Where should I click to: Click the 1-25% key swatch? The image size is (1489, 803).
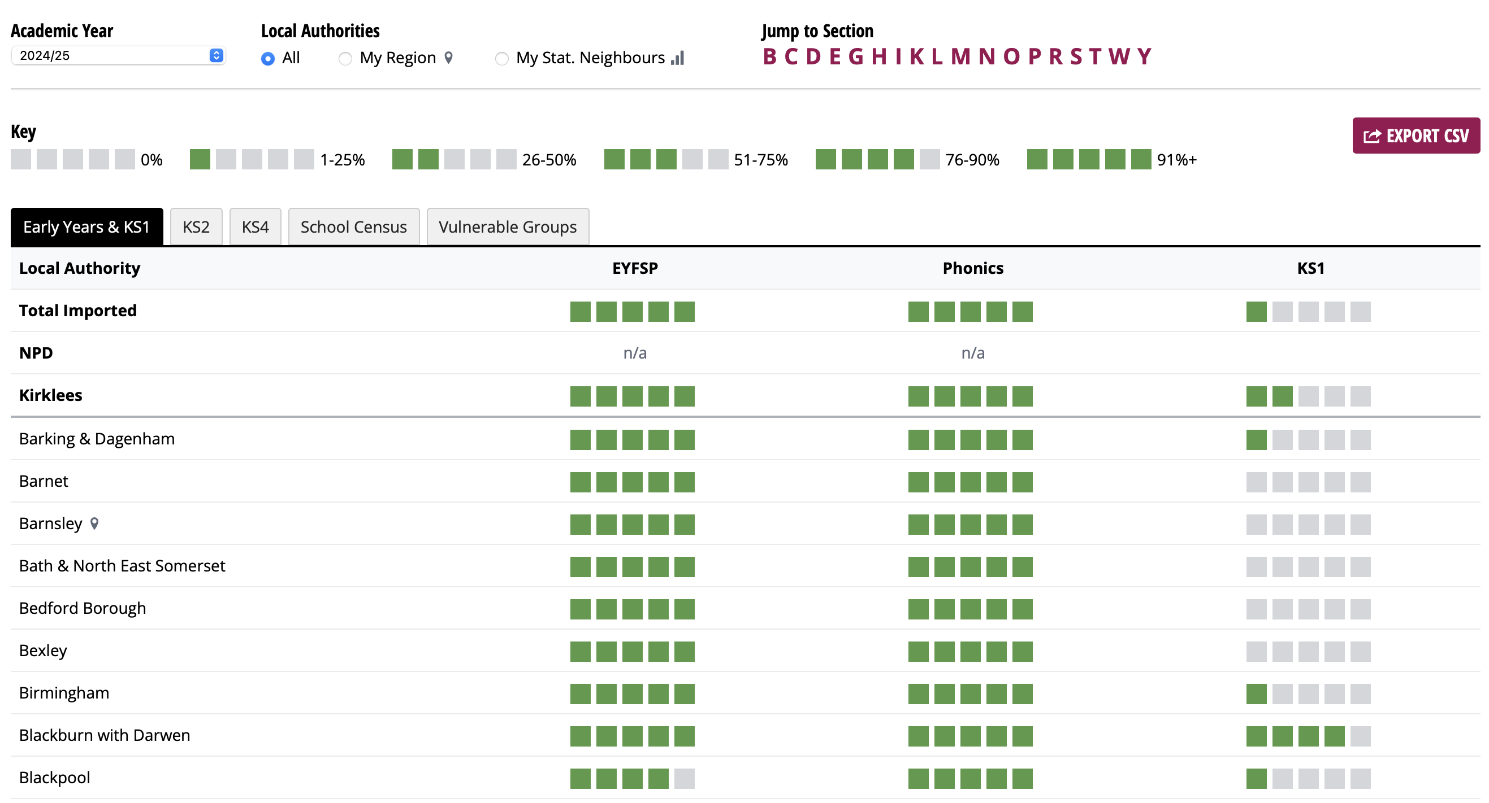tap(252, 159)
